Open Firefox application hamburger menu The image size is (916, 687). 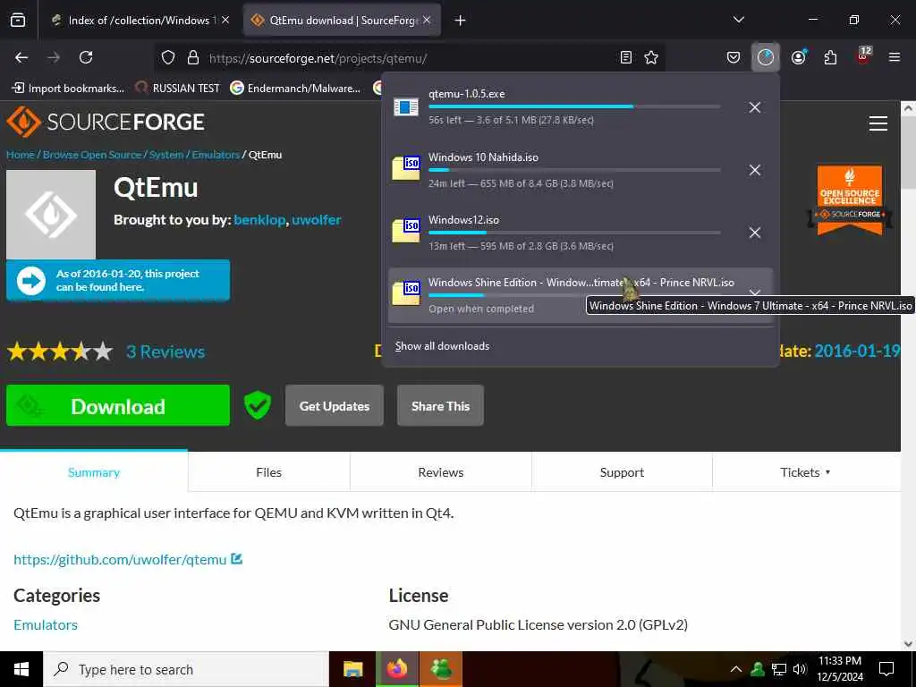tap(895, 57)
